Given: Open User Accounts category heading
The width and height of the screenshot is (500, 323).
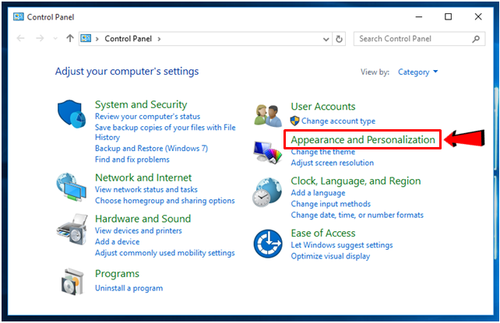Looking at the screenshot, I should [x=323, y=107].
